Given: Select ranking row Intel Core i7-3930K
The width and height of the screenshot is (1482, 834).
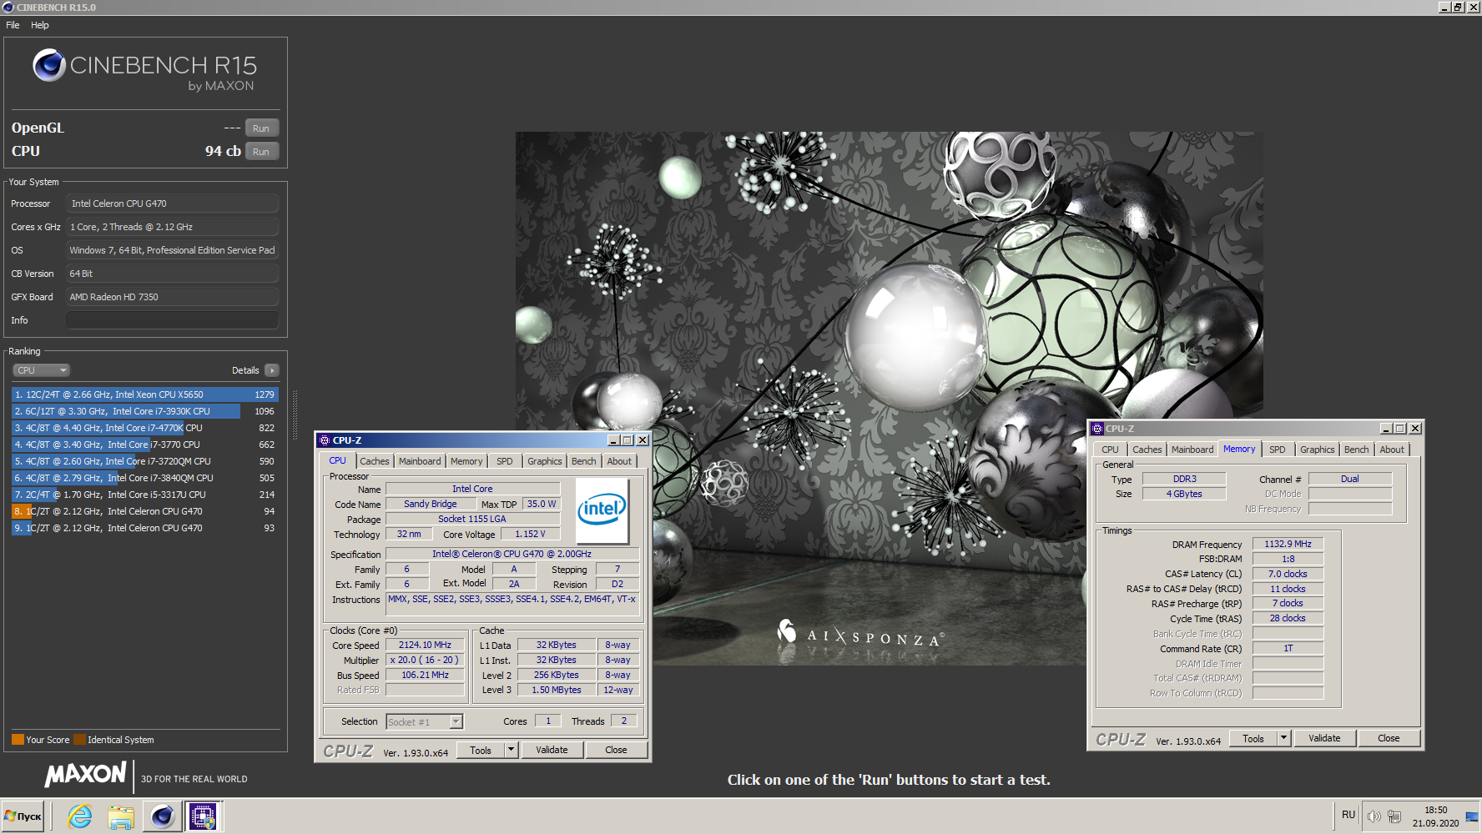Looking at the screenshot, I should pos(144,411).
